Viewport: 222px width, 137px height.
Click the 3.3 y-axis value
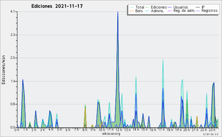point(13,35)
